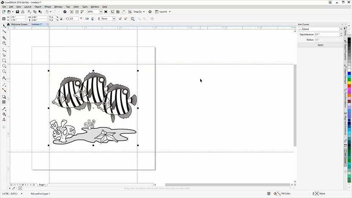Open the Options gear icon

(x=150, y=12)
